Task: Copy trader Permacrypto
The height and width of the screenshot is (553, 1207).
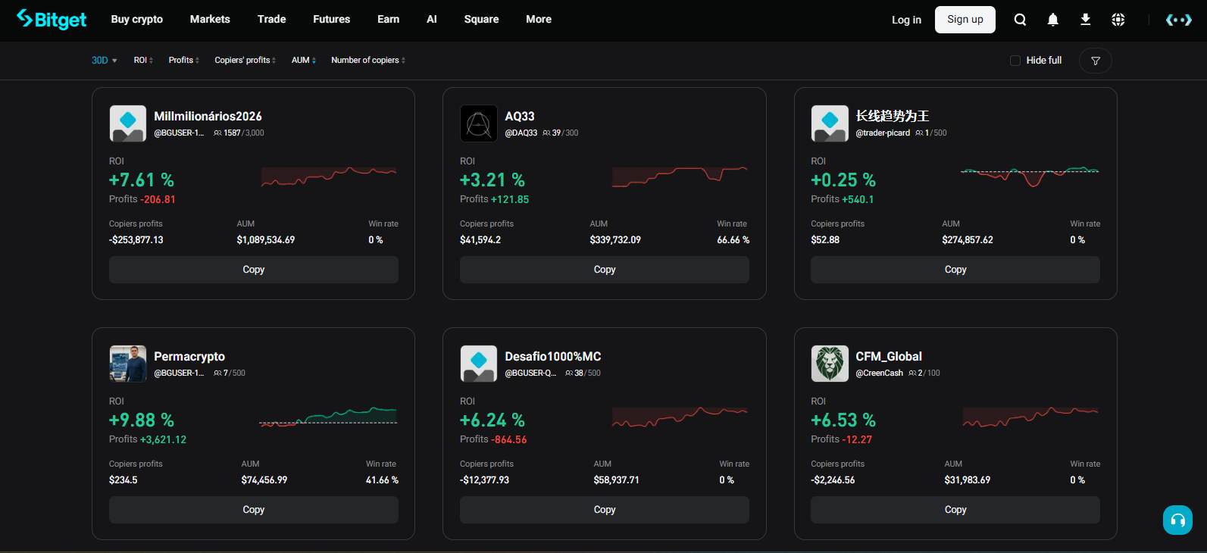Action: pos(254,510)
